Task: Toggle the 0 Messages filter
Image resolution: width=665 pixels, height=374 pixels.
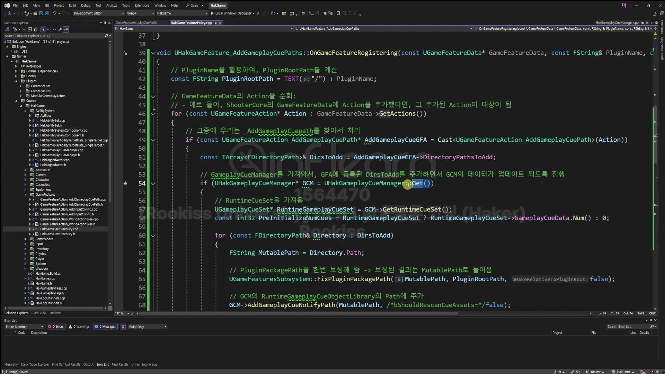Action: coord(106,327)
